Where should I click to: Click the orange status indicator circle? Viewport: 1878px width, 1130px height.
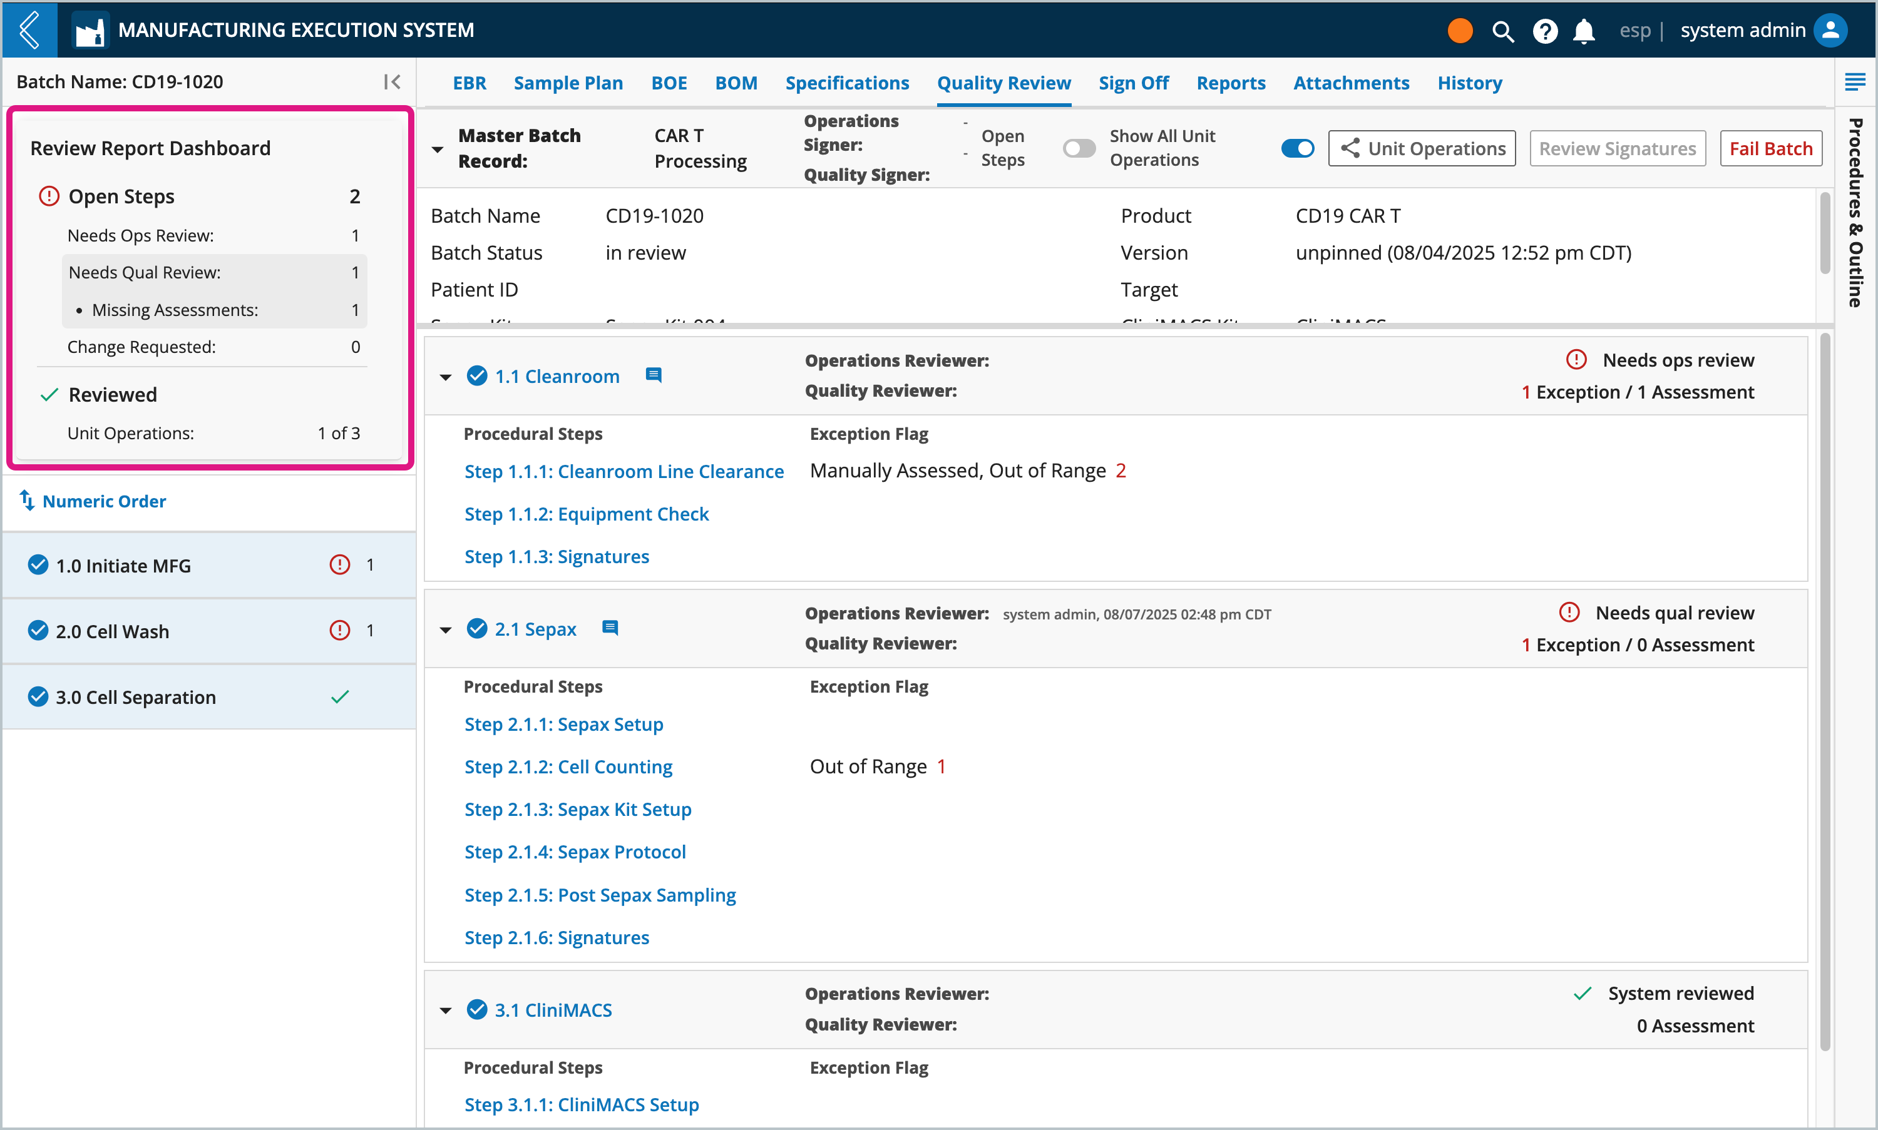(x=1460, y=31)
